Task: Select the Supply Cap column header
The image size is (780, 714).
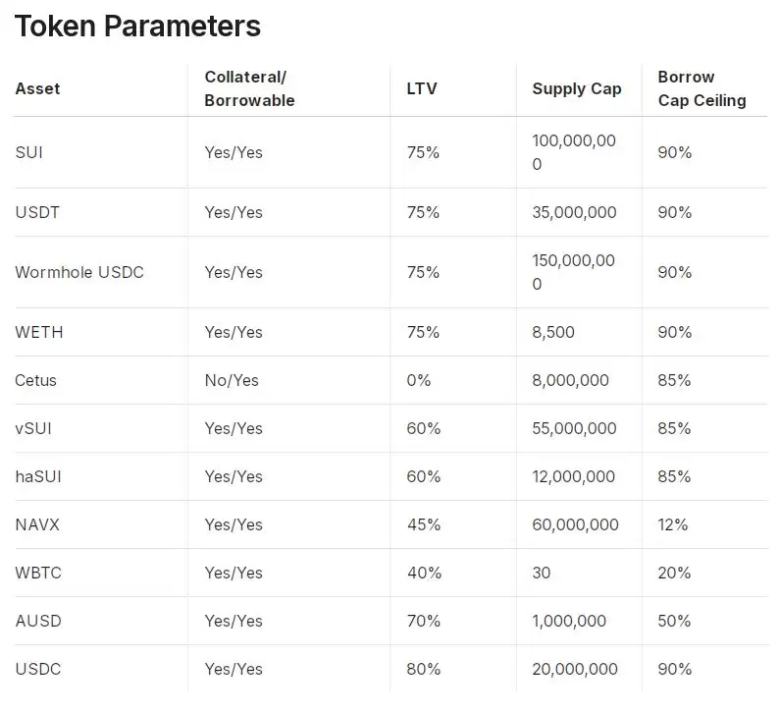Action: pos(577,88)
